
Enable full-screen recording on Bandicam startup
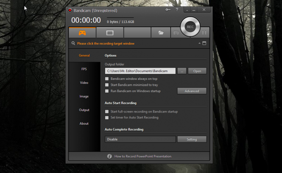[107, 111]
